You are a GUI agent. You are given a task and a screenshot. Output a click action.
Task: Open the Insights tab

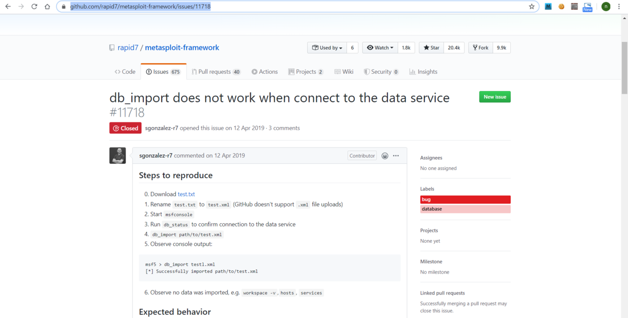(423, 72)
